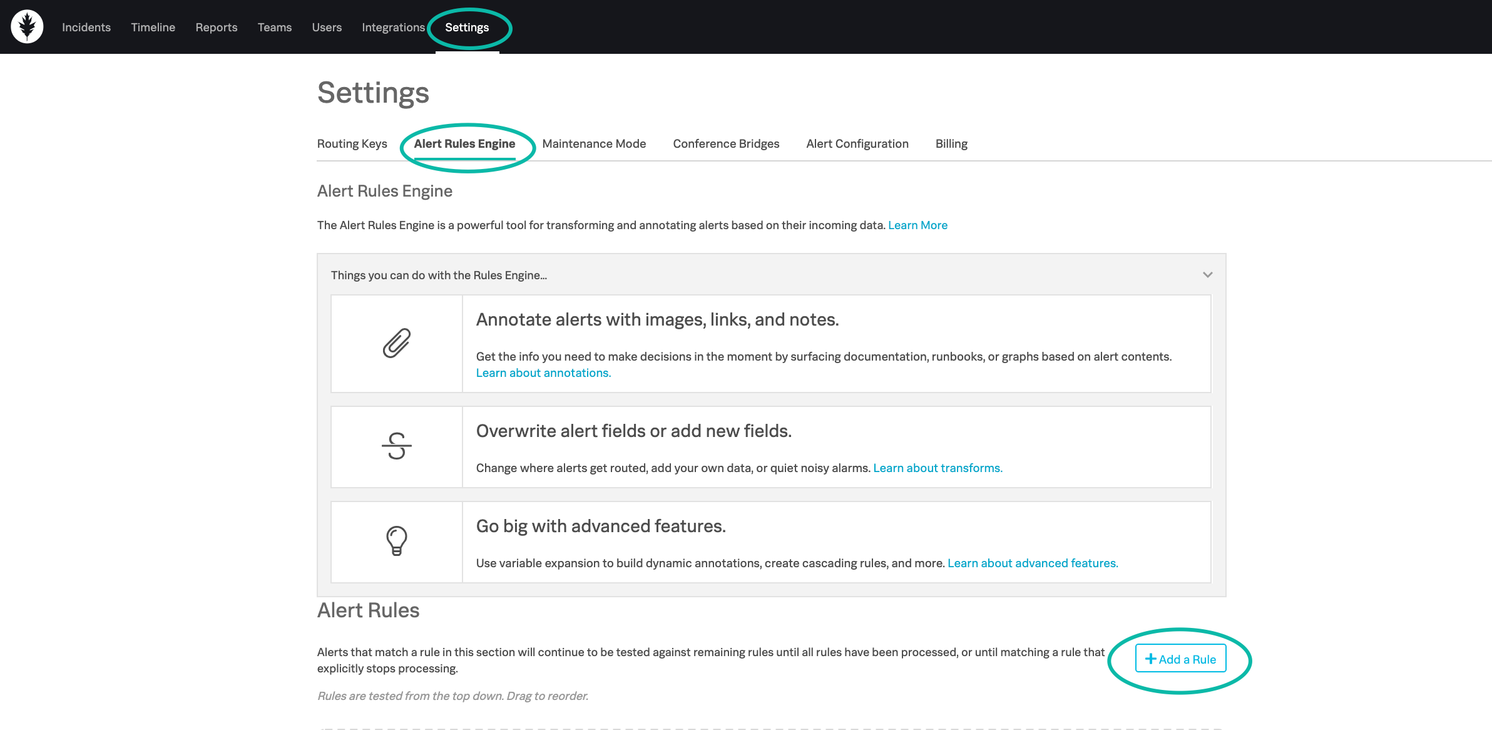Switch to the Routing Keys tab
Screen dimensions: 1492x730
[352, 143]
